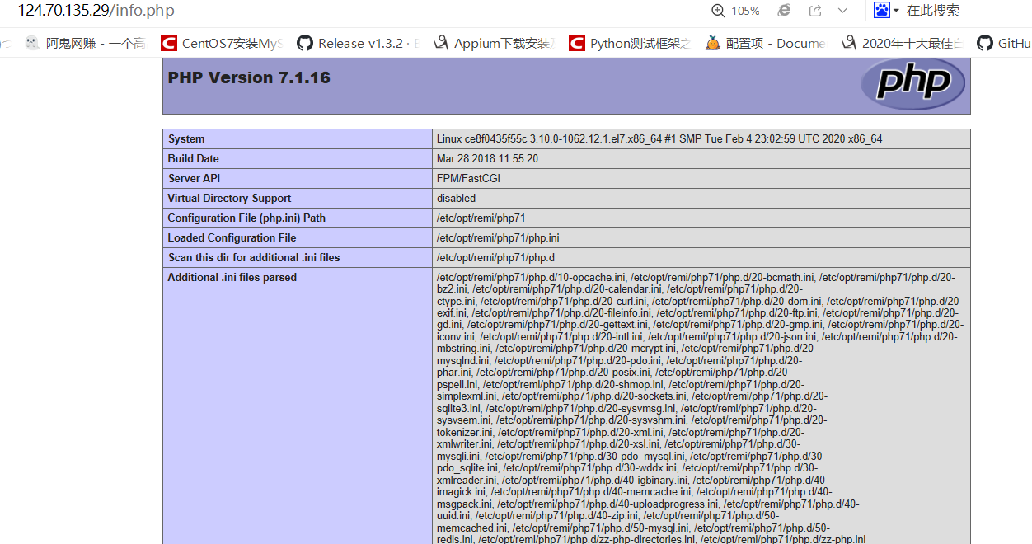This screenshot has width=1032, height=544.
Task: Click the icon of the 配置项 bookmark
Action: 713,44
